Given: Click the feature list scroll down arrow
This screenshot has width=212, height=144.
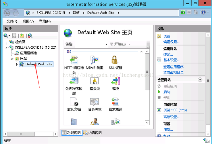Looking at the screenshot, I should click(x=147, y=123).
